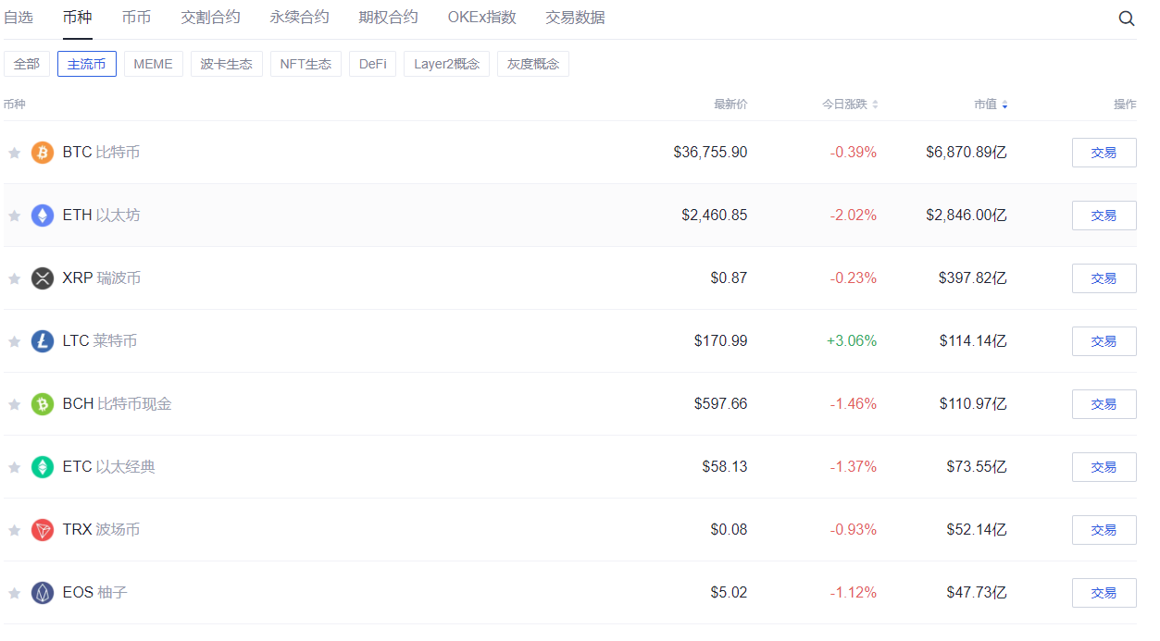Sort by 今日涨跌 column
Viewport: 1160px width, 641px height.
pyautogui.click(x=850, y=105)
